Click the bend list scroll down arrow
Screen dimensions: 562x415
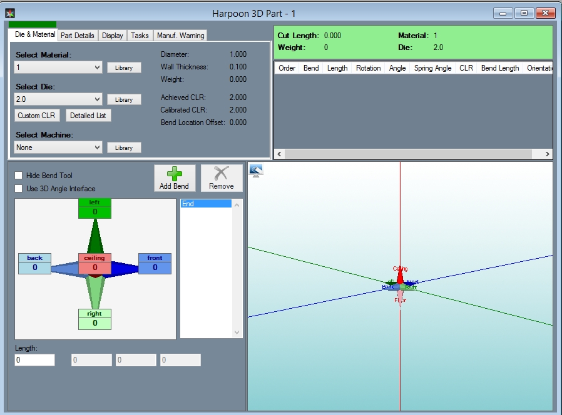point(237,332)
